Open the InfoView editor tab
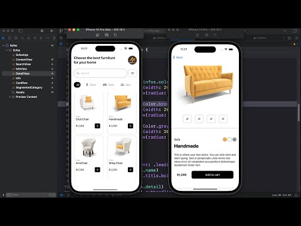Image resolution: width=301 pixels, height=226 pixels. click(159, 38)
